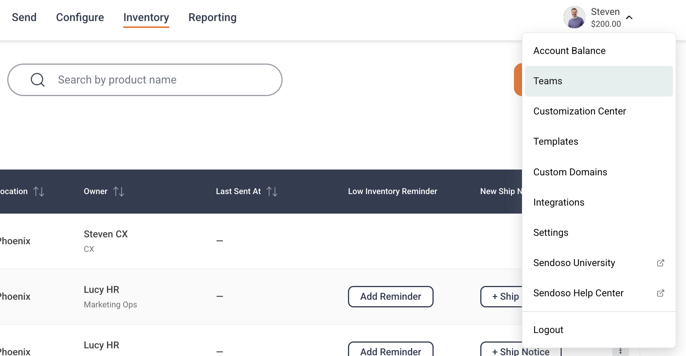
Task: Open the Configure tab
Action: tap(80, 17)
